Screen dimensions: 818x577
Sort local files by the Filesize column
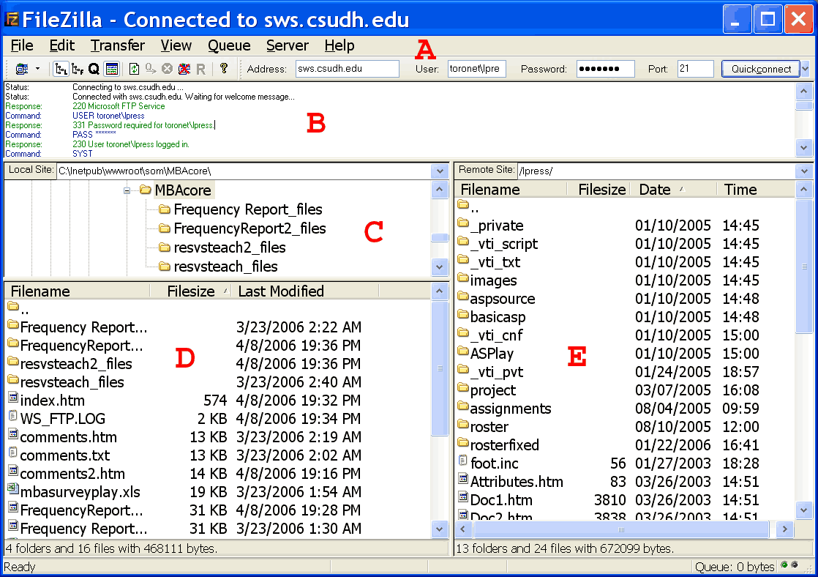click(x=191, y=291)
